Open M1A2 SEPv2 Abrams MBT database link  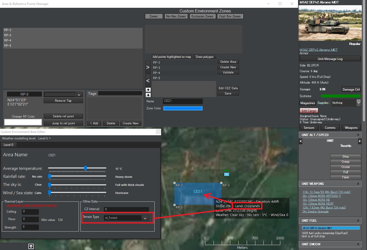pyautogui.click(x=319, y=50)
